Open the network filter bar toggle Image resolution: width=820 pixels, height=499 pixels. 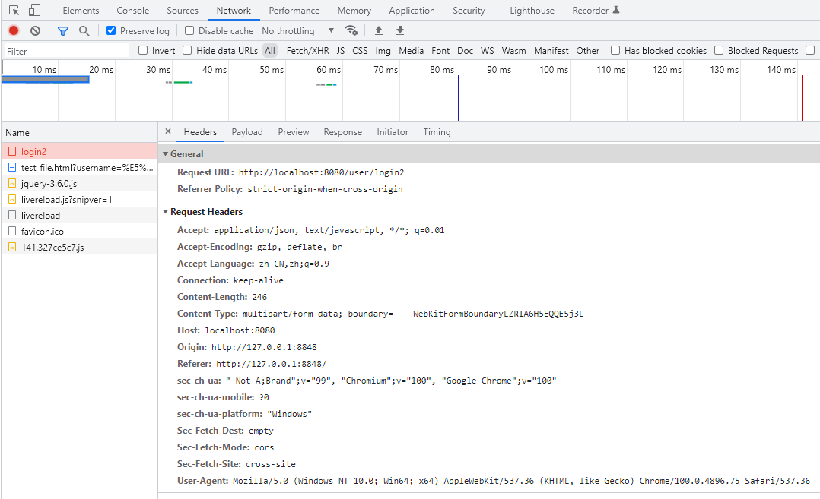[63, 30]
